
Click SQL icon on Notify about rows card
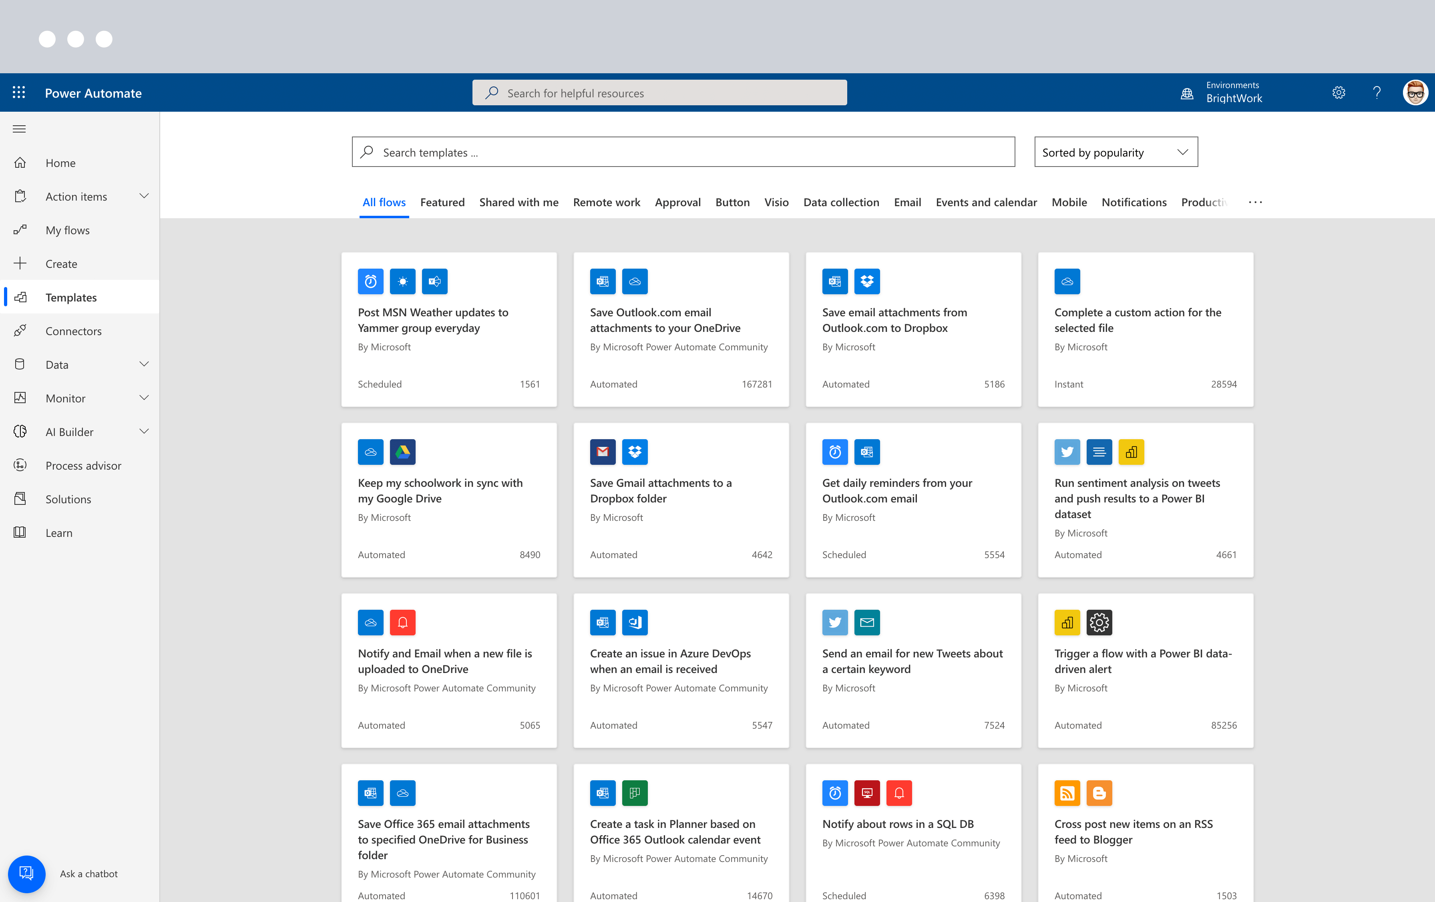[x=866, y=793]
